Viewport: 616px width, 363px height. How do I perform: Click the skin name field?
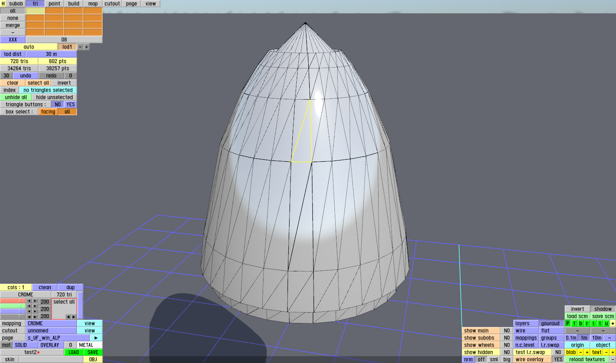[51, 359]
